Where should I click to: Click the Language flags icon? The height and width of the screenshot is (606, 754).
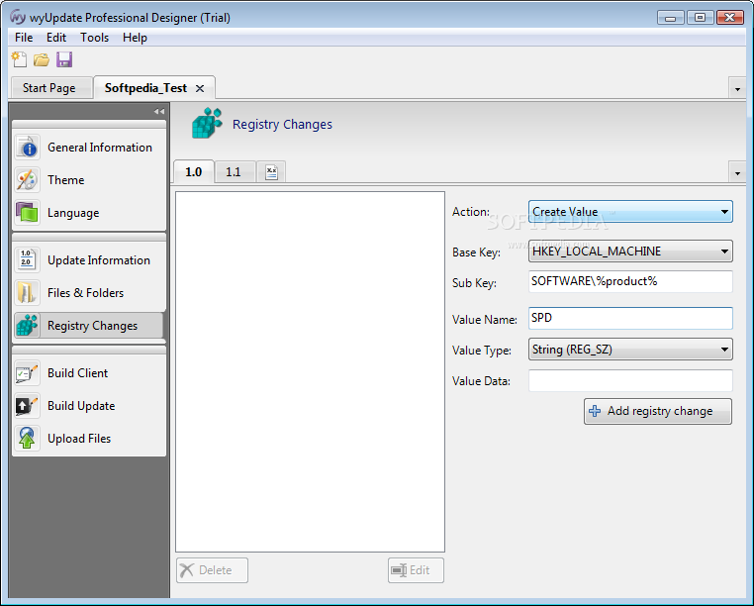(x=27, y=213)
